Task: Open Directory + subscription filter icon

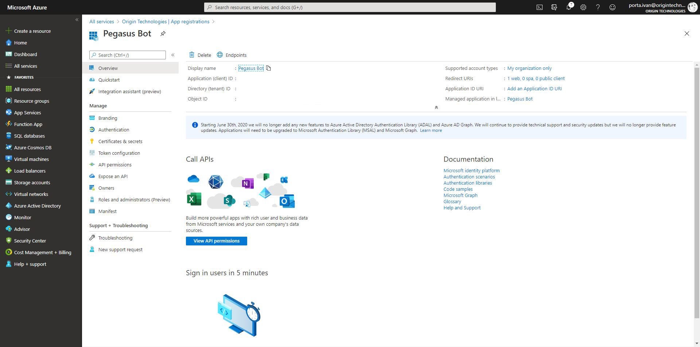Action: [x=554, y=7]
